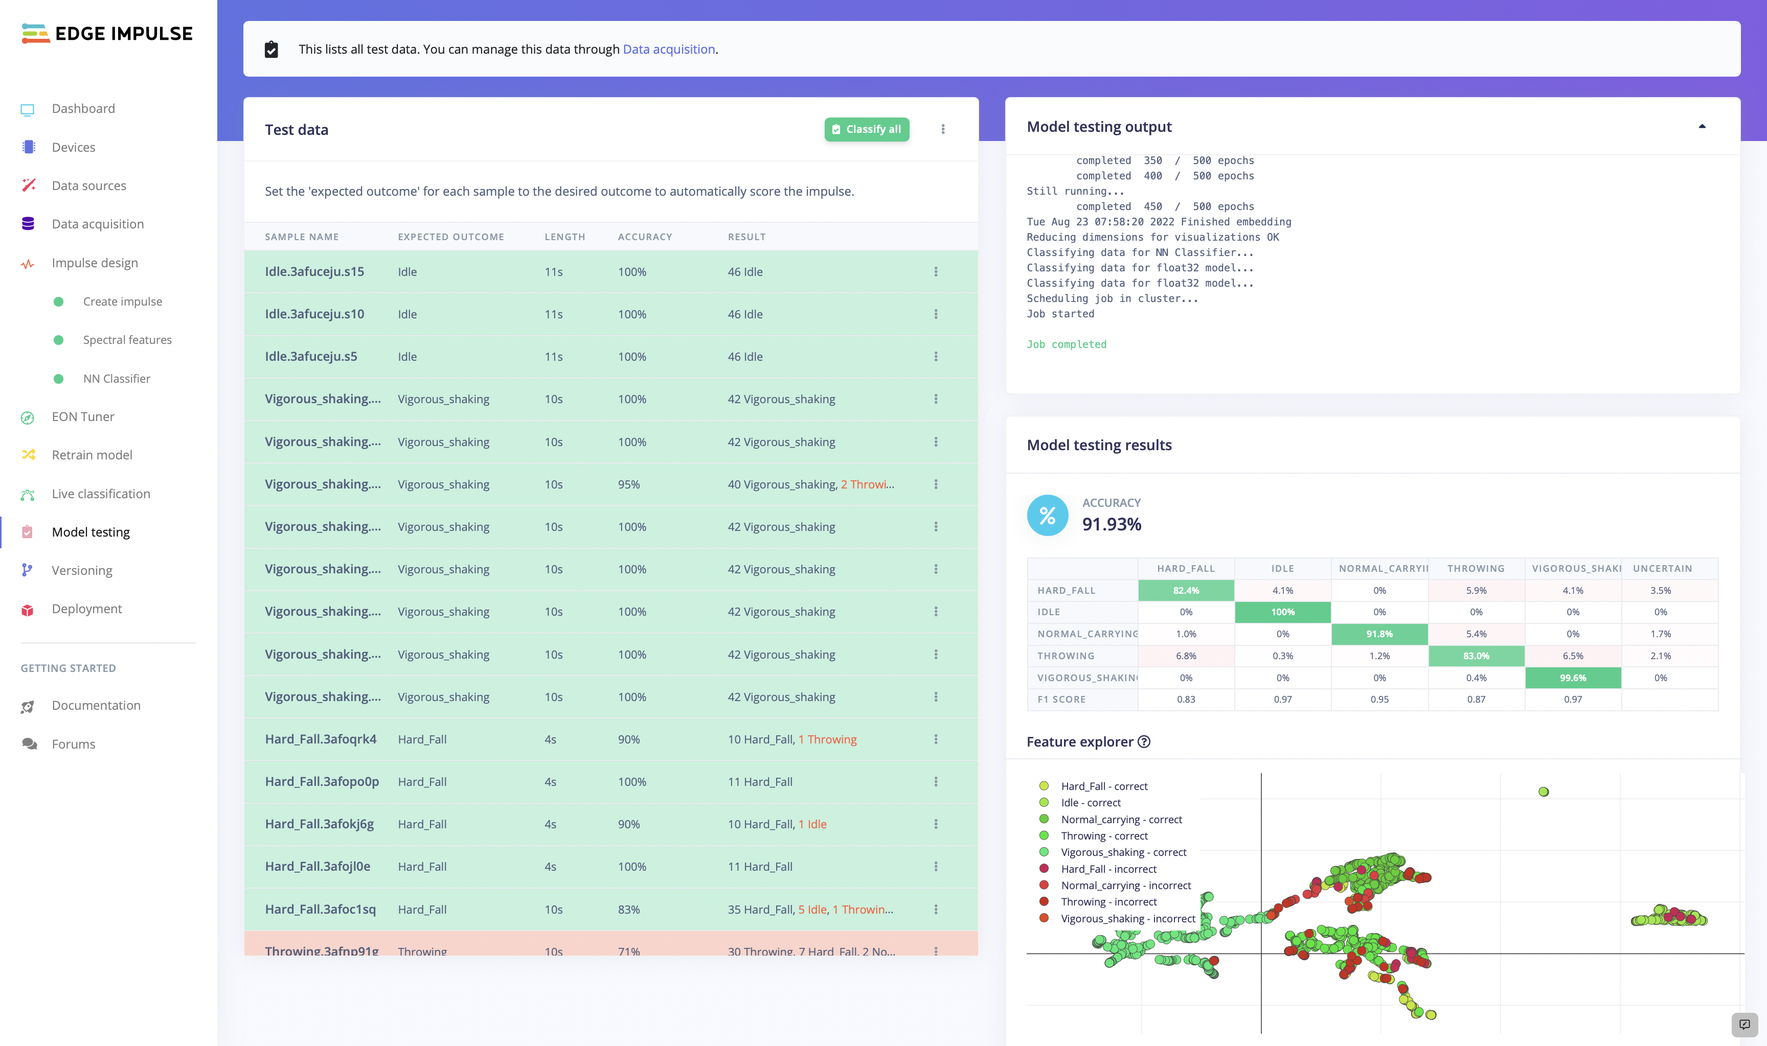Click the EON Tuner compass icon
This screenshot has width=1767, height=1046.
[x=28, y=417]
